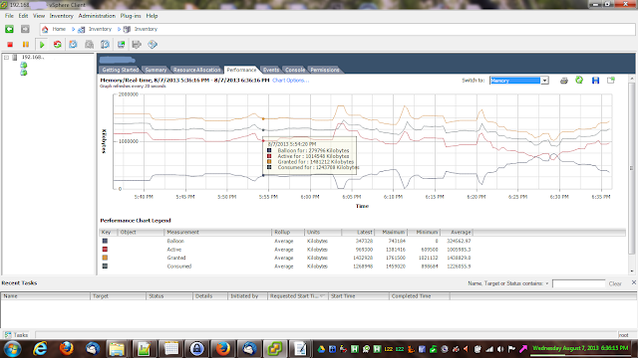Screen dimensions: 638x358
Task: Click the print chart icon
Action: coord(564,81)
